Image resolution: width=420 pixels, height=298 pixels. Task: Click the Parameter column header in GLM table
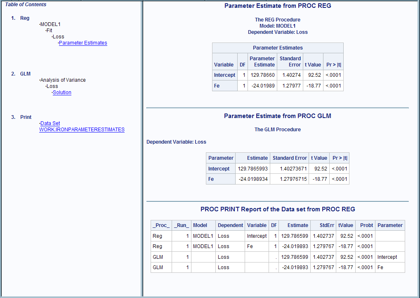tap(221, 158)
